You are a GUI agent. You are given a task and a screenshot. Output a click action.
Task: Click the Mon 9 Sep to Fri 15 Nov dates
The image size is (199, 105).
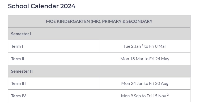[x=145, y=96]
